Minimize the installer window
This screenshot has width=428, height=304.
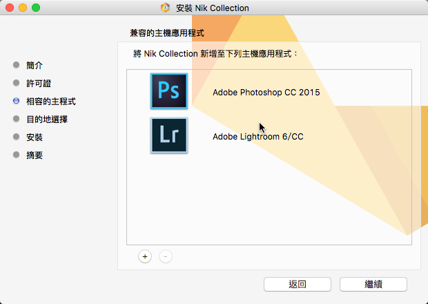point(22,8)
